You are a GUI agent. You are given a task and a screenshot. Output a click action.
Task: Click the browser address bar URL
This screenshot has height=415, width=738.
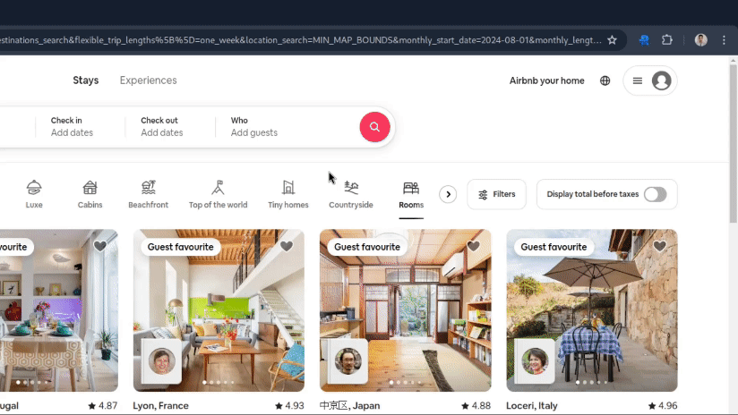pos(301,40)
